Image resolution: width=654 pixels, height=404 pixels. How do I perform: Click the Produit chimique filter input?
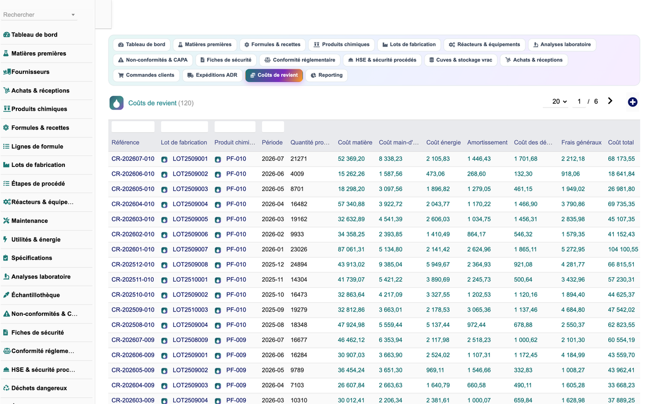pyautogui.click(x=235, y=127)
